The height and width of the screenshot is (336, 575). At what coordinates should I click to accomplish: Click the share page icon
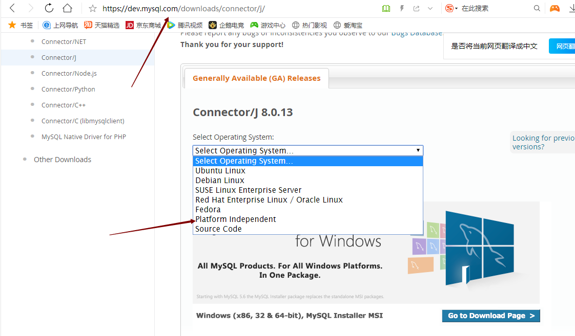point(416,8)
